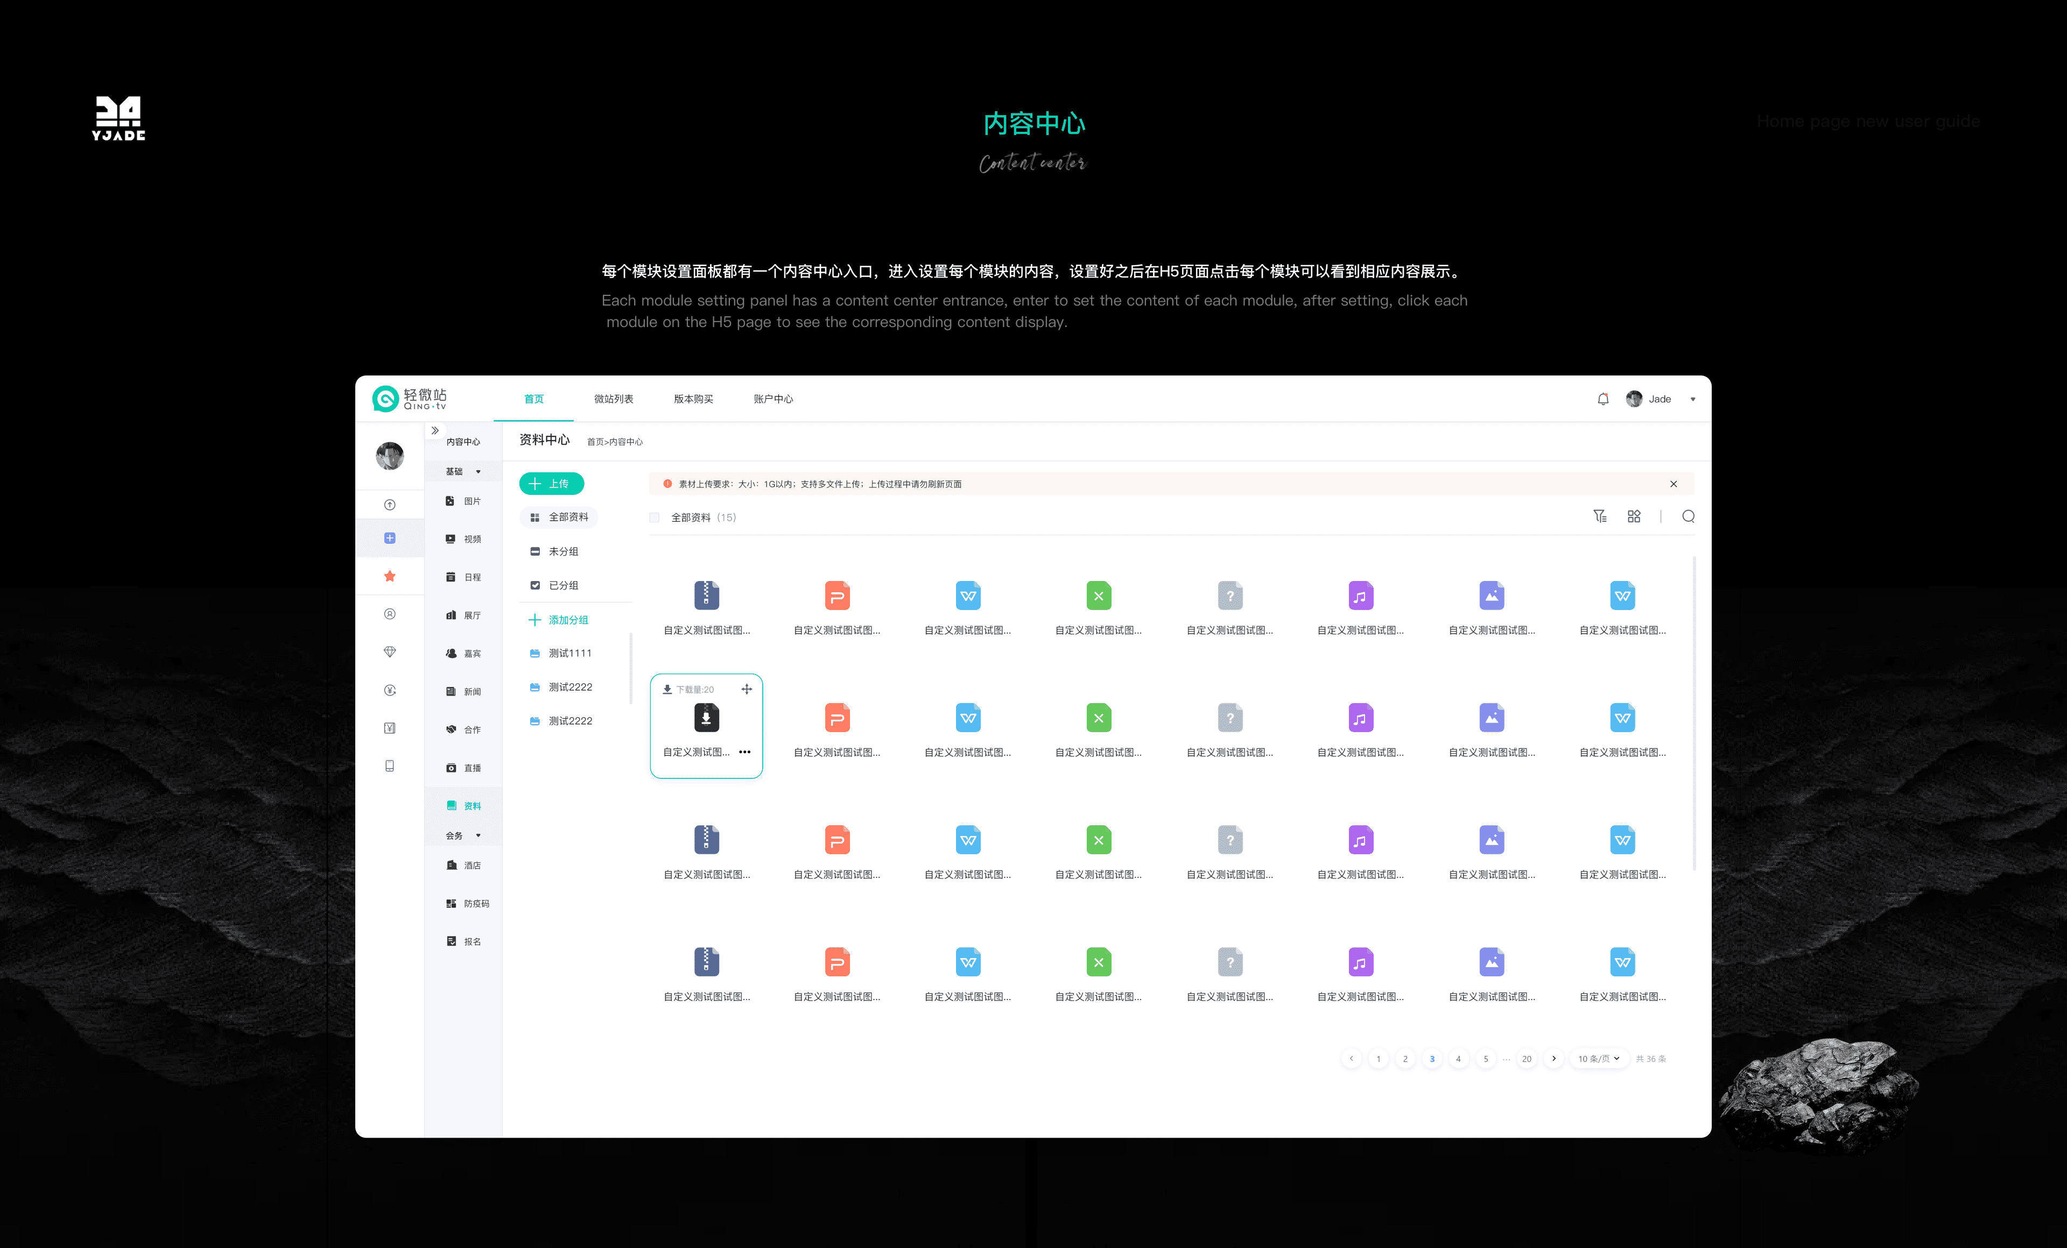This screenshot has height=1248, width=2067.
Task: Select 资料 in the content menu
Action: pos(463,805)
